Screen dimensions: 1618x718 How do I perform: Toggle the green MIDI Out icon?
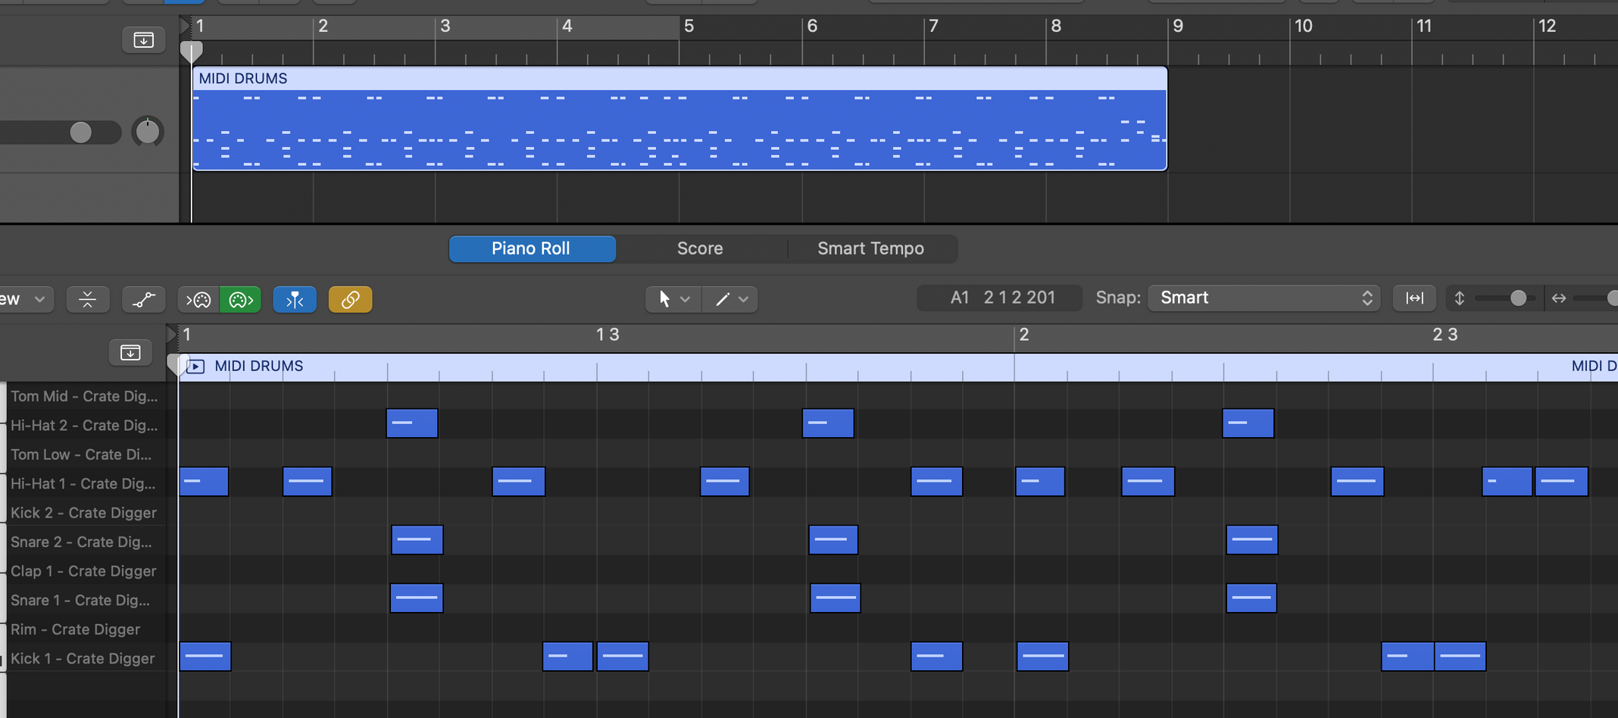240,299
